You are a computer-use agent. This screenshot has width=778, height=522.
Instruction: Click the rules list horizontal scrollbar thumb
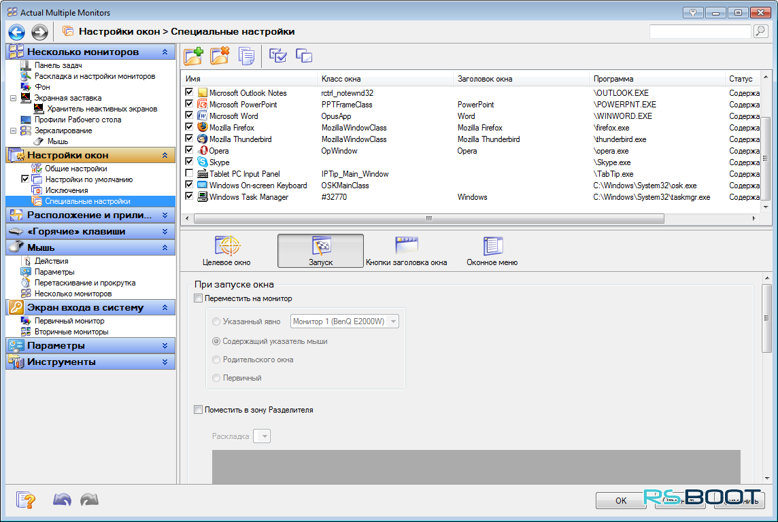click(x=428, y=218)
